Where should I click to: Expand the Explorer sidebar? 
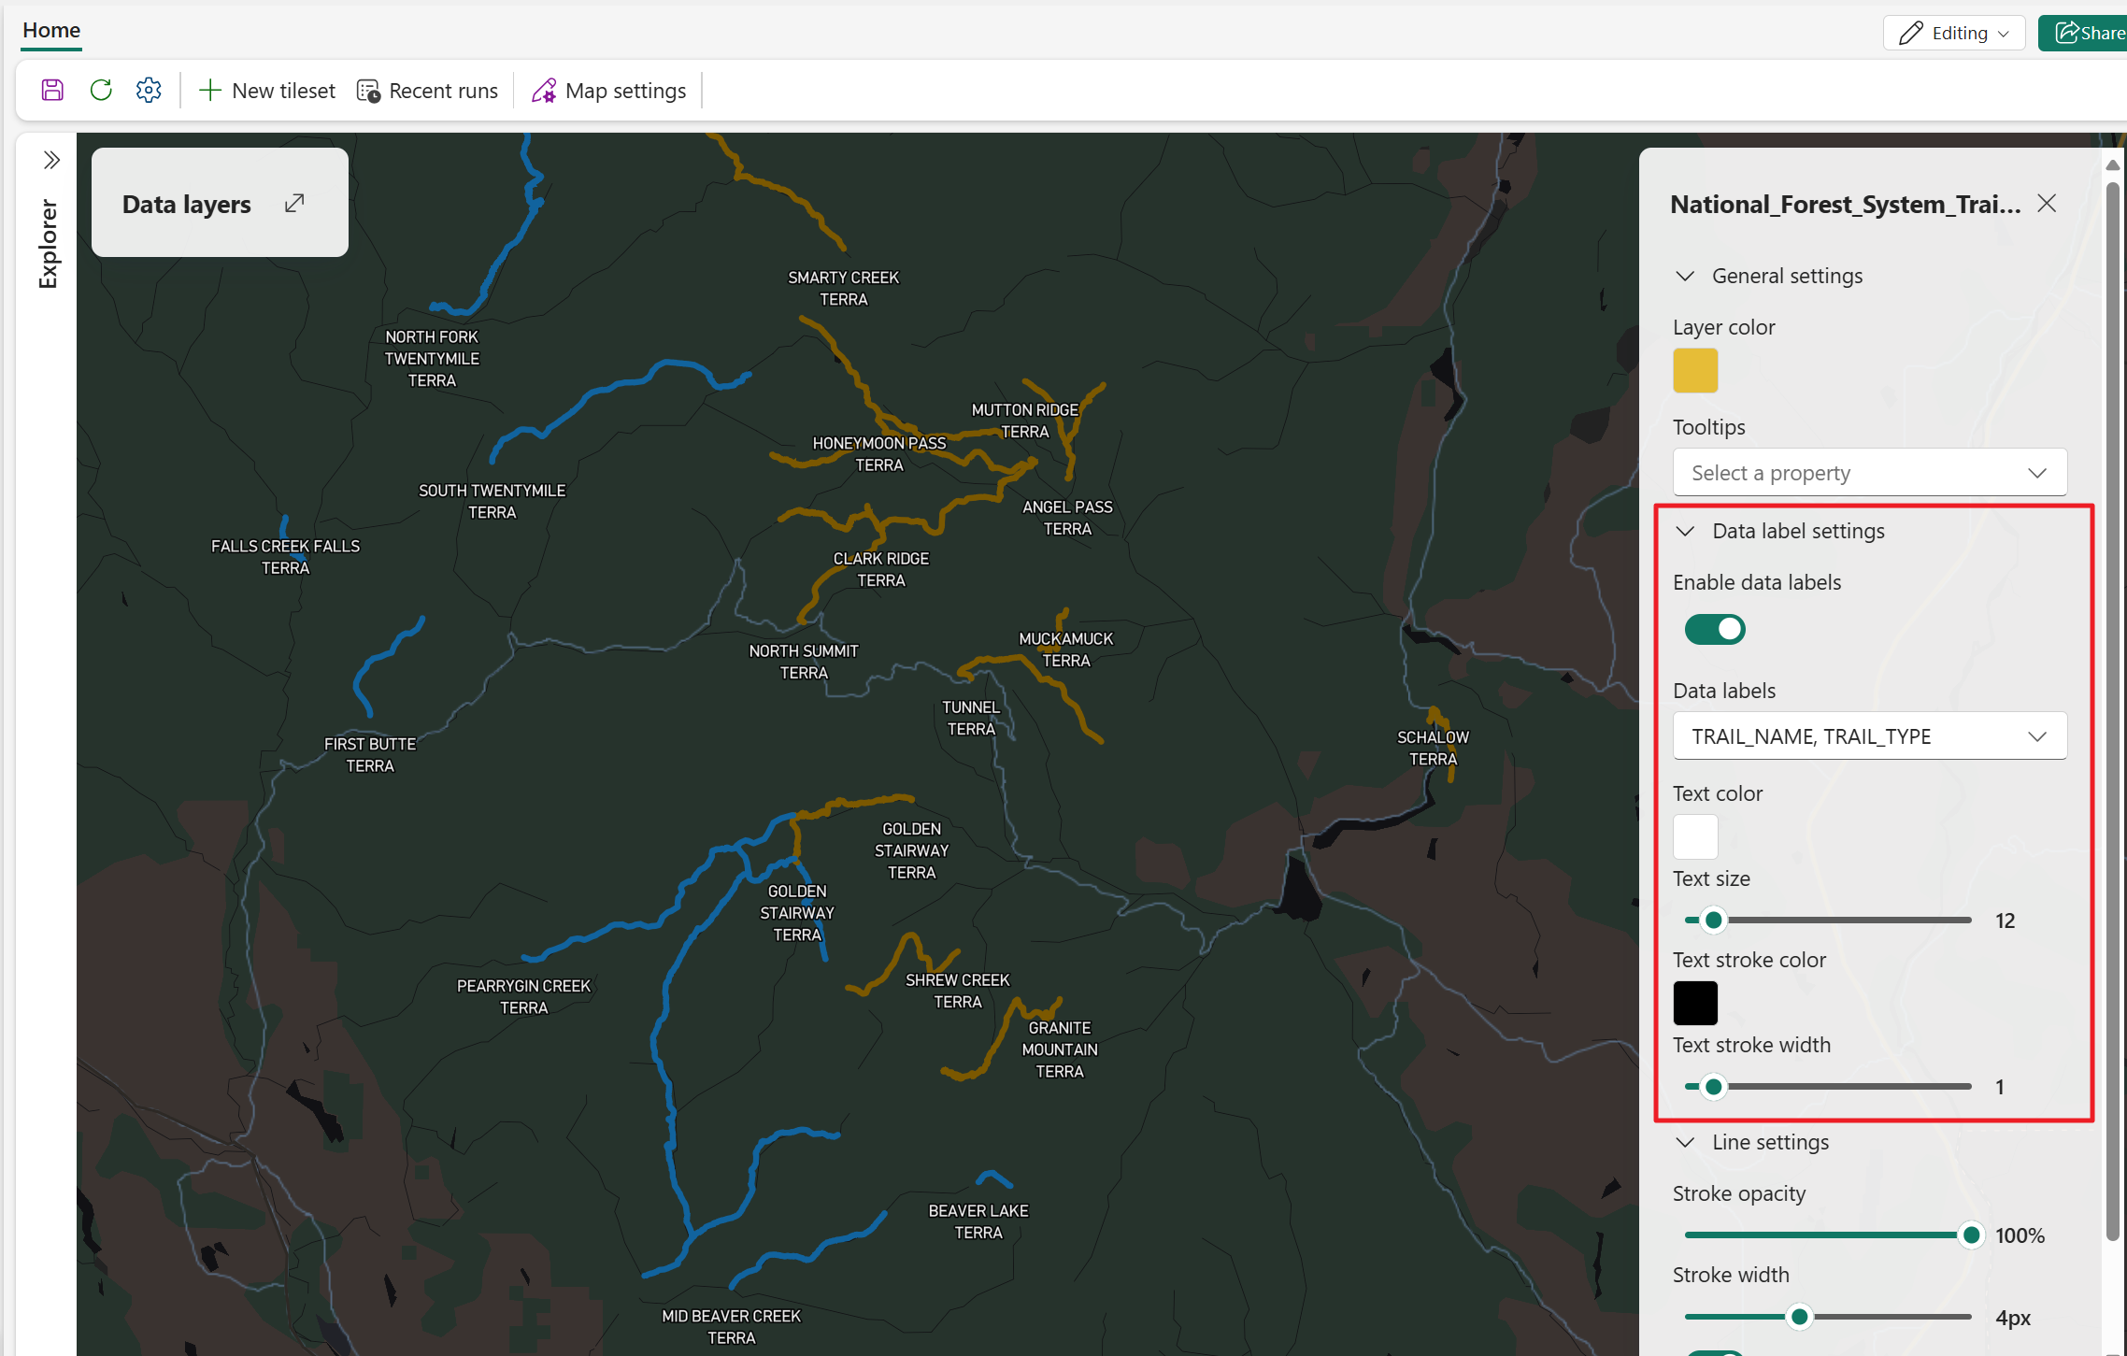pyautogui.click(x=50, y=160)
